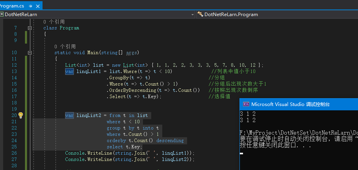Screen dimensions: 358x170
Task: Click the console window title text
Action: (290, 104)
